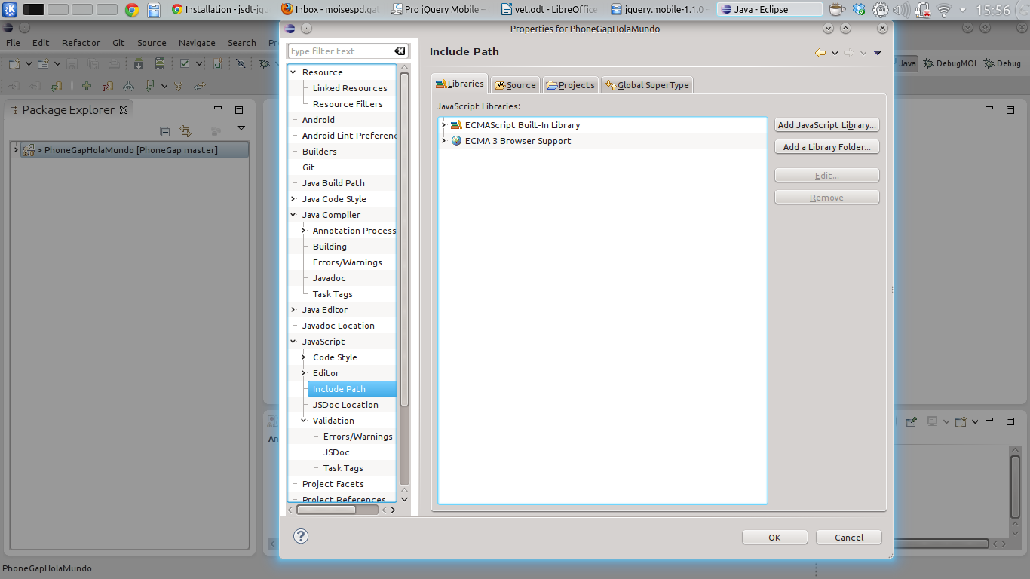Image resolution: width=1030 pixels, height=579 pixels.
Task: Click the Collapse All icon in Package Explorer
Action: (164, 131)
